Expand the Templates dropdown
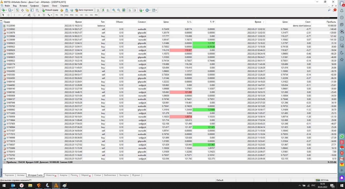This screenshot has height=189, width=345. 156,10
